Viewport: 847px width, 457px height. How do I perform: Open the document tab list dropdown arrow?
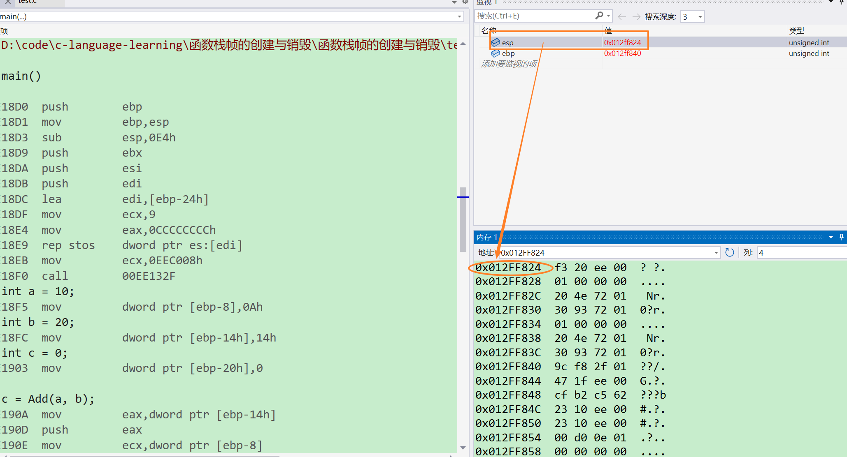point(454,2)
